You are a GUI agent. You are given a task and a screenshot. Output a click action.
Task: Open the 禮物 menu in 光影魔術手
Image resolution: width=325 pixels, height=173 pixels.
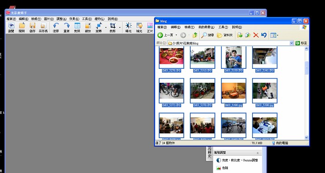(x=100, y=19)
